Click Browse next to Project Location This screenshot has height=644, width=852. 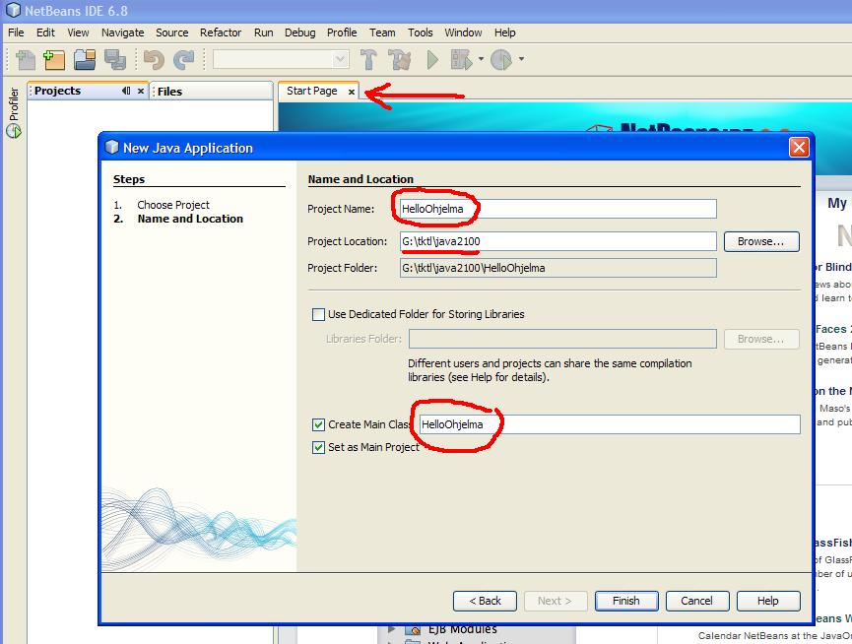pos(761,241)
